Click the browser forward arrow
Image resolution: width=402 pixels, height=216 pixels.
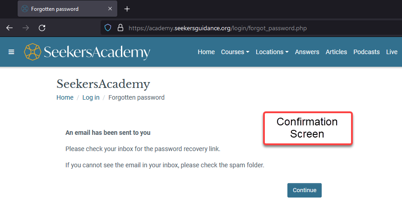[x=26, y=28]
